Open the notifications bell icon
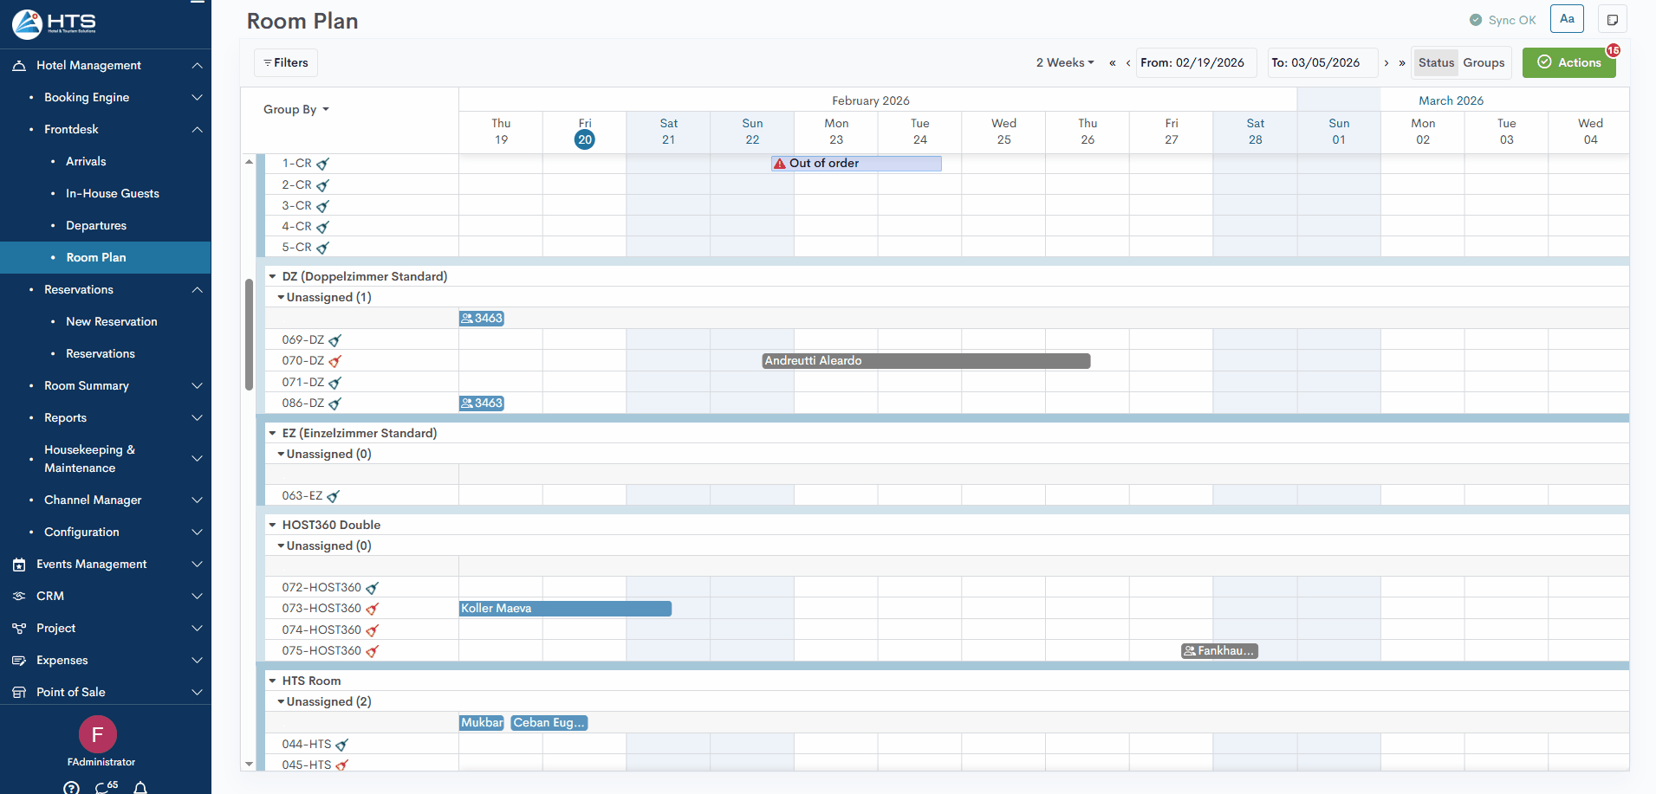Screen dimensions: 1656x794 (x=140, y=787)
